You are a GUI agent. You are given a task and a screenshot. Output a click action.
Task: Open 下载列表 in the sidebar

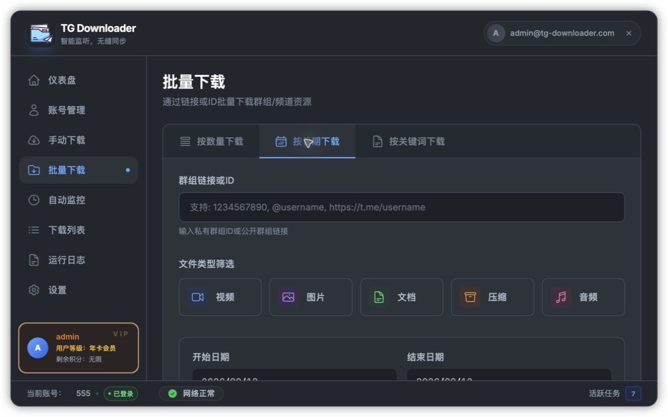78,230
